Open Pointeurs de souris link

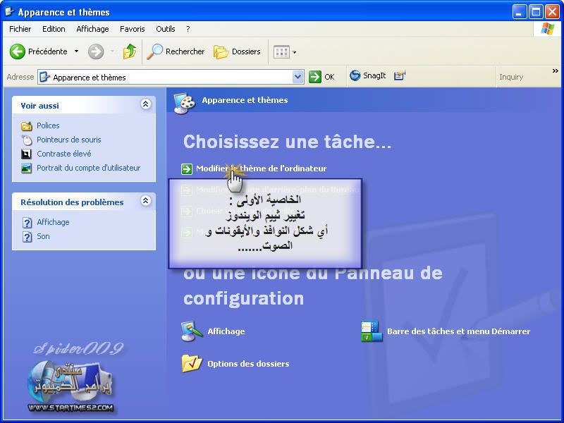[x=69, y=140]
